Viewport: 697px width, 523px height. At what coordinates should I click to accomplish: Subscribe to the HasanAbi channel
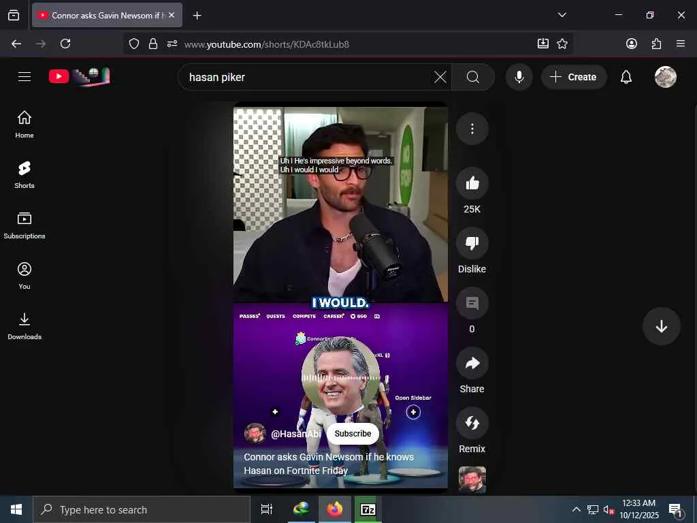(353, 434)
